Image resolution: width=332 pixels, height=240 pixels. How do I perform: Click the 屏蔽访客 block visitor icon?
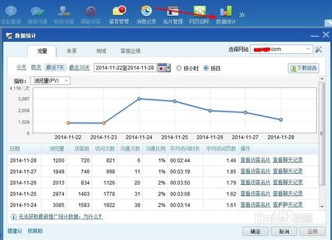click(90, 15)
